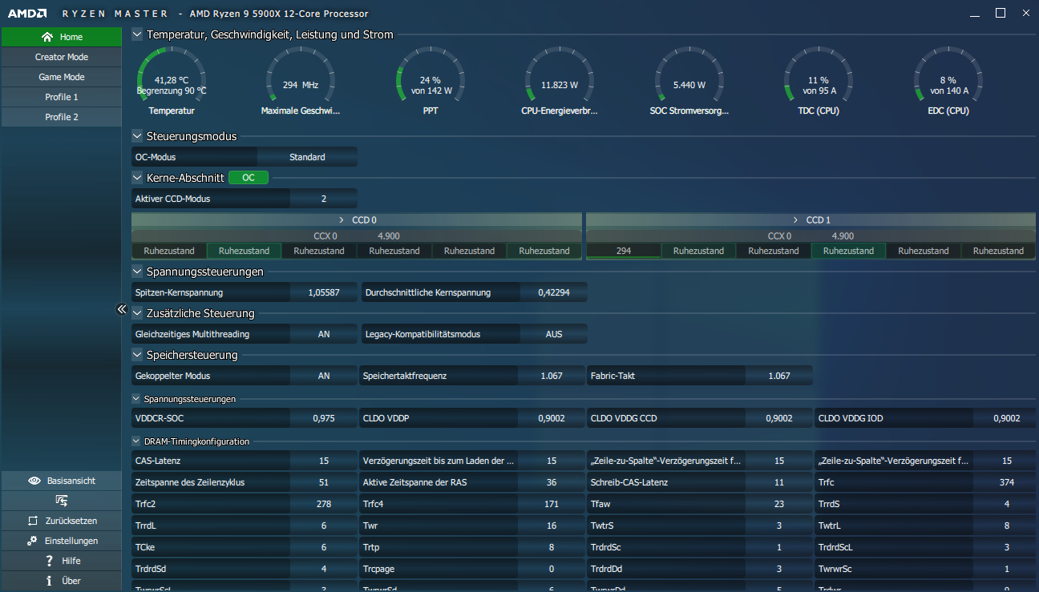1039x592 pixels.
Task: Click Spitzen-Kernspannung value 1,05587
Action: (x=324, y=292)
